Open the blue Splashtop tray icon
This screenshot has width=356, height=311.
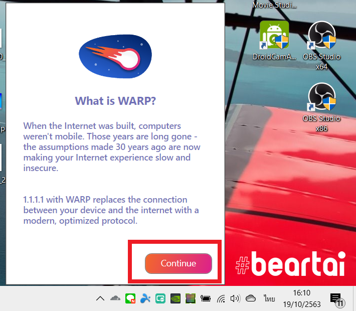point(145,298)
